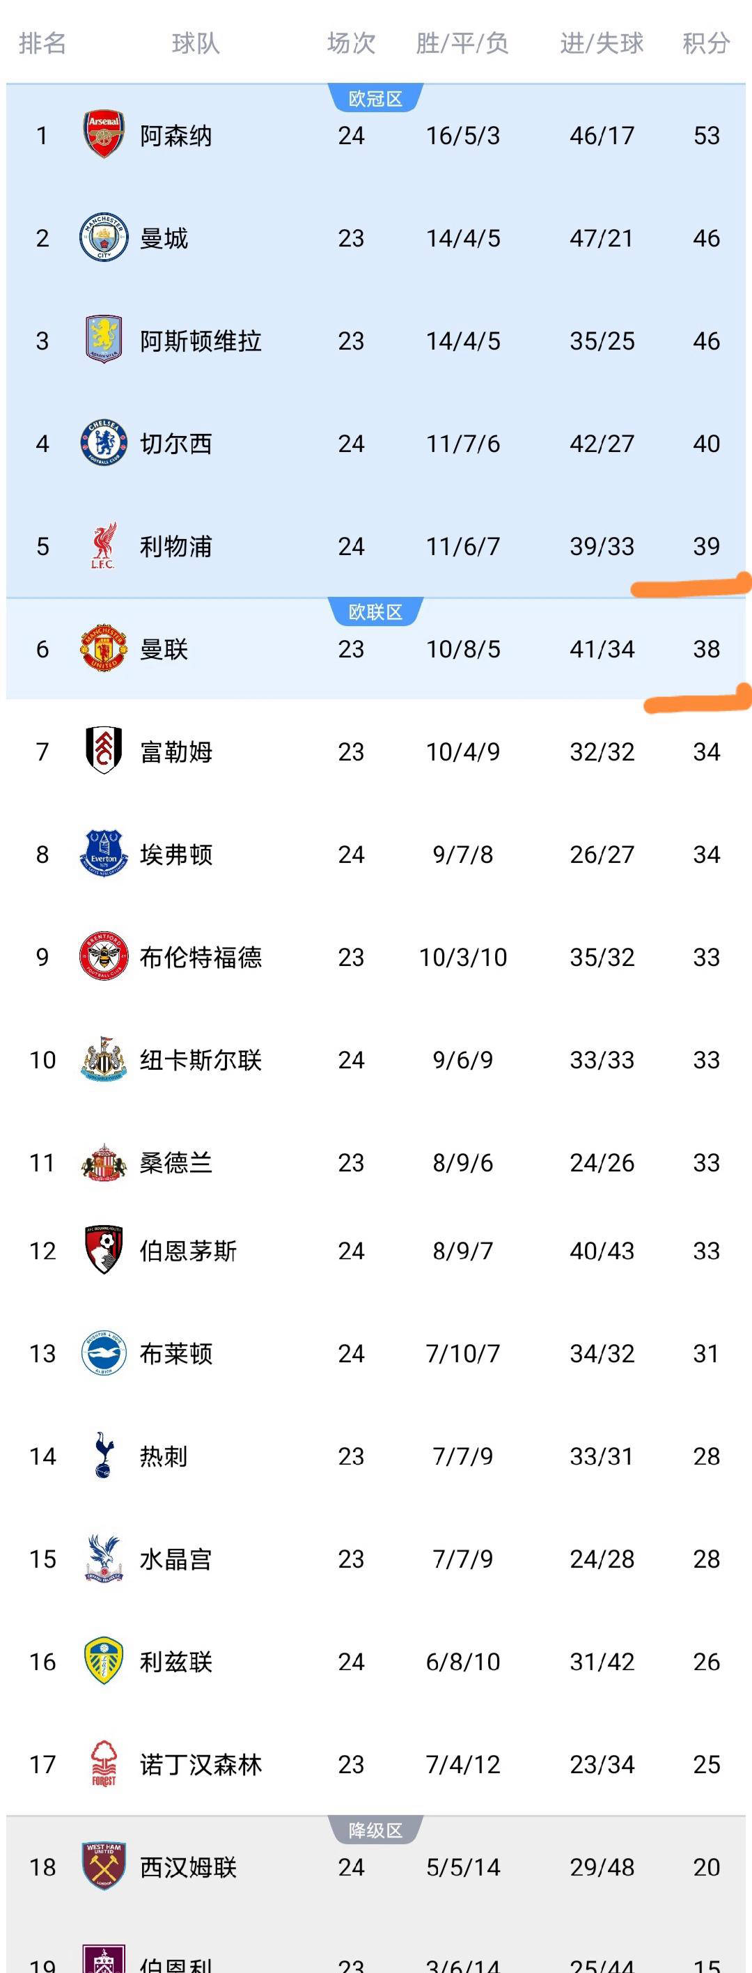Tap the 欧冠区 zone label
This screenshot has width=752, height=1973.
375,99
